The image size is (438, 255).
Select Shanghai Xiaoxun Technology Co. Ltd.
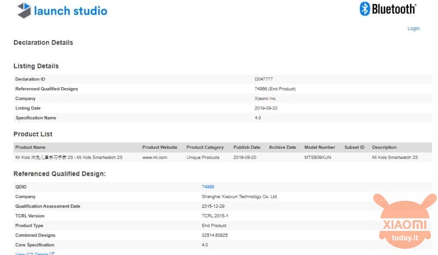tap(240, 196)
